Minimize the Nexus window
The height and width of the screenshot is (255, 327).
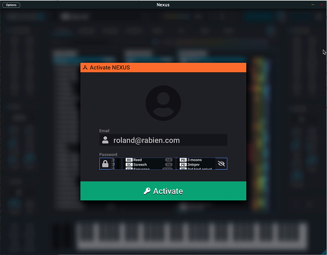coord(313,5)
